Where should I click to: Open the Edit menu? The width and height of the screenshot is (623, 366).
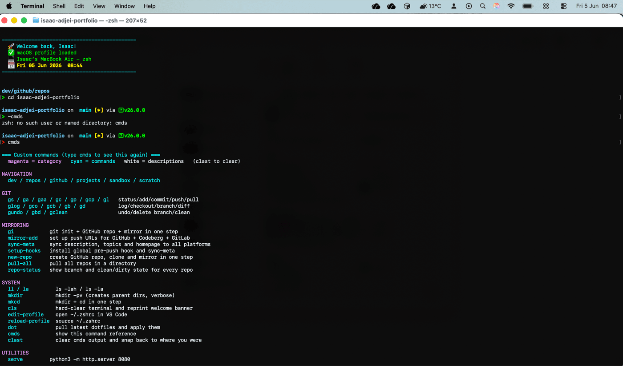point(79,6)
